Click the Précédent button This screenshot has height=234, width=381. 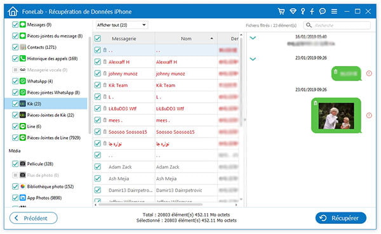tap(34, 218)
